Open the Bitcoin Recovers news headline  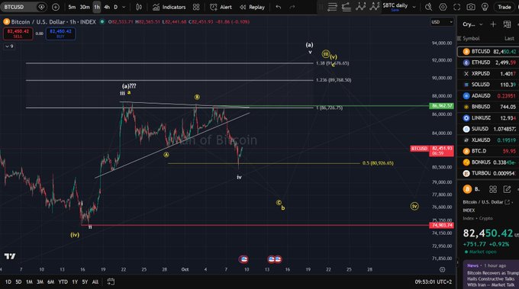[492, 279]
